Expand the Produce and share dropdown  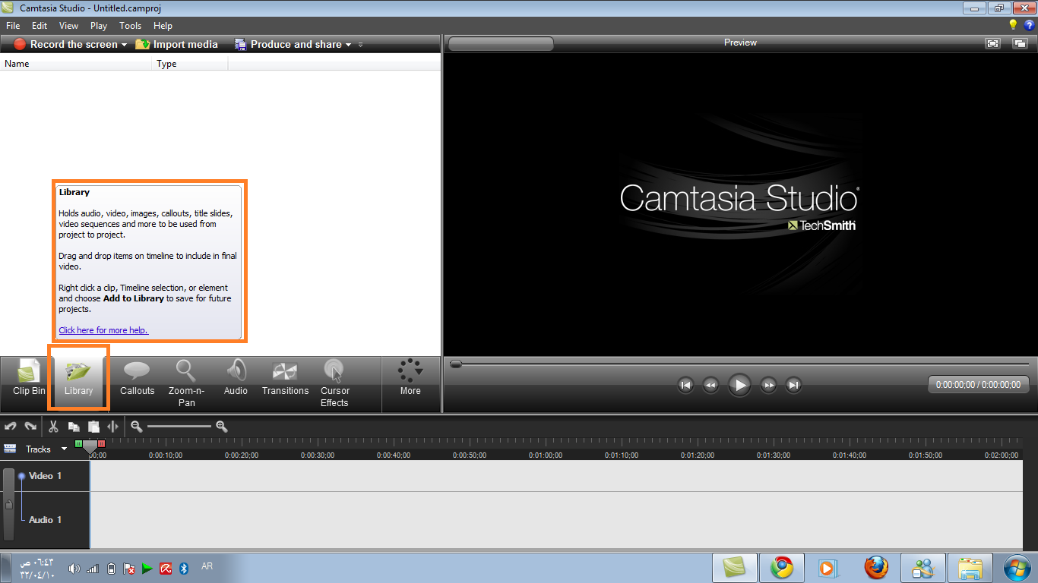pos(349,45)
